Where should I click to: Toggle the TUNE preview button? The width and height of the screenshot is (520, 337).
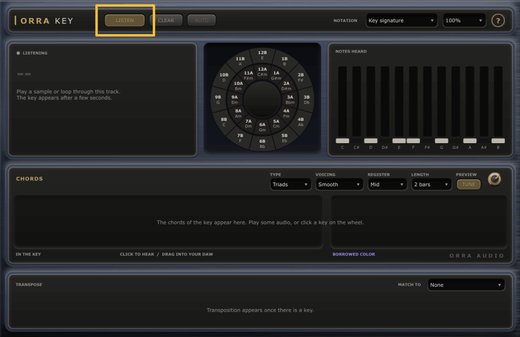(x=469, y=184)
